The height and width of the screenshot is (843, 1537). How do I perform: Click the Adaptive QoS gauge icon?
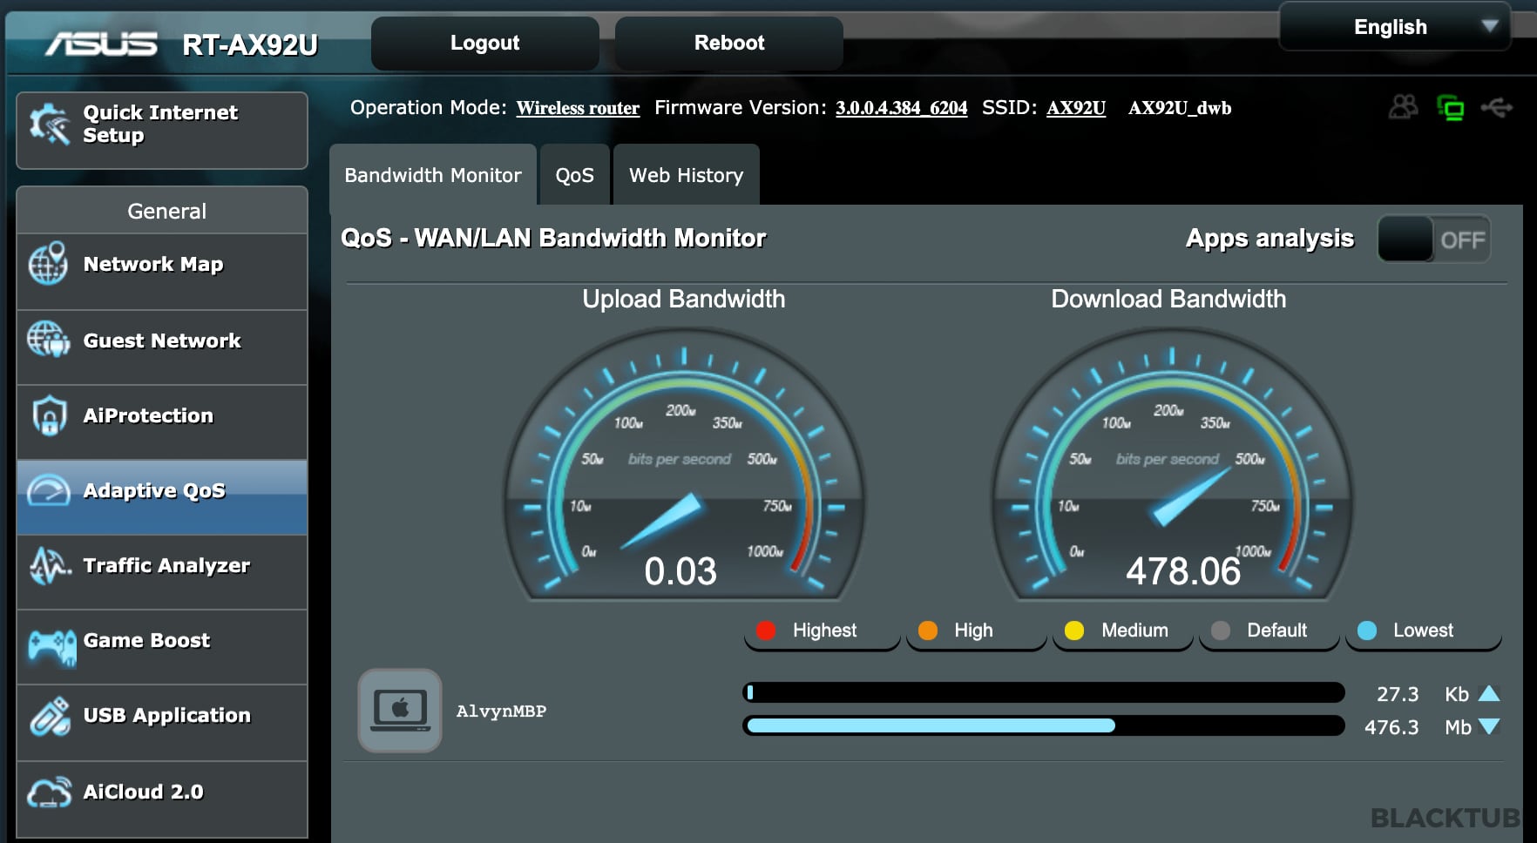pos(48,490)
